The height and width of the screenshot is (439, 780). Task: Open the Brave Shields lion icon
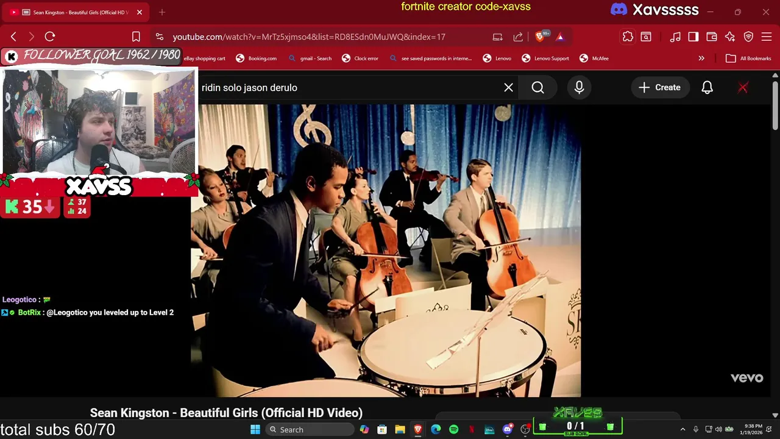click(x=540, y=37)
